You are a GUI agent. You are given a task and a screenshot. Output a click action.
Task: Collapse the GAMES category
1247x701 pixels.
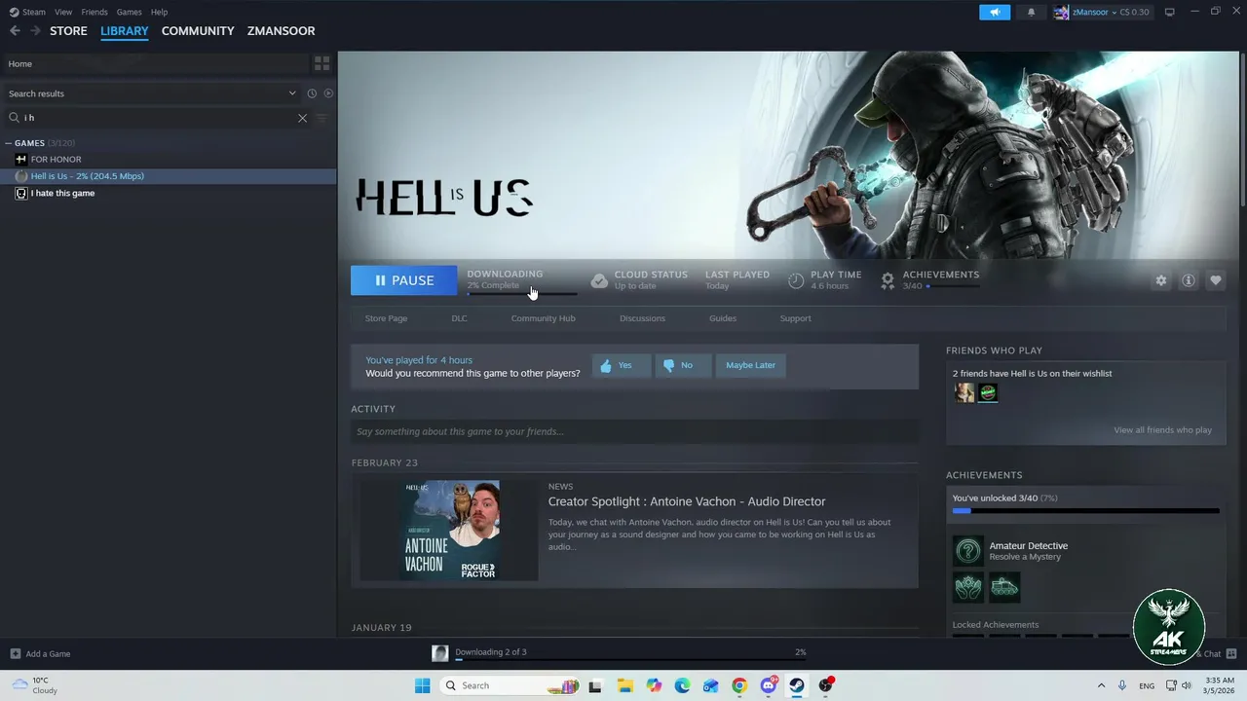click(x=8, y=143)
